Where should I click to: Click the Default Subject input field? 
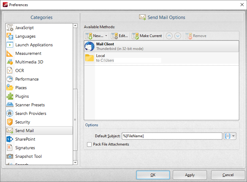[x=172, y=136]
